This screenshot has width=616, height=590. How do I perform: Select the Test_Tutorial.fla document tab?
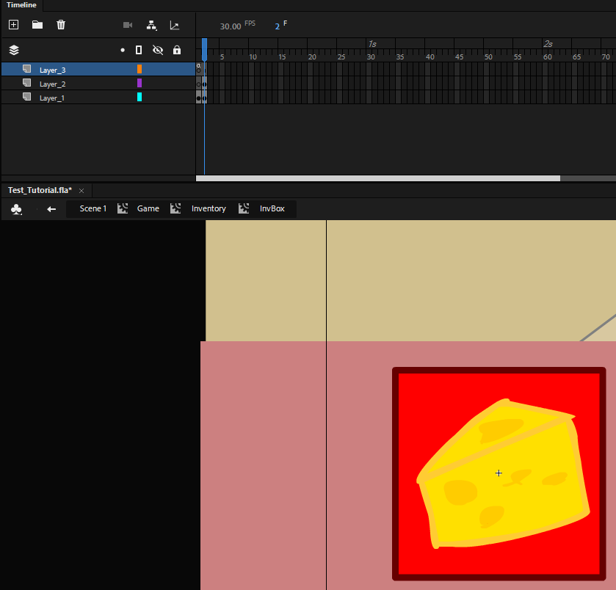[40, 190]
